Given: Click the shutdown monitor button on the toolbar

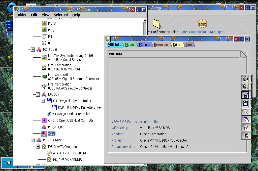Looking at the screenshot, I should coord(246,135).
